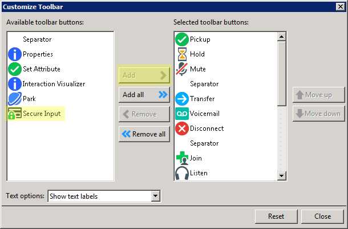This screenshot has height=229, width=348.
Task: Click the Transfer blue arrow icon
Action: [182, 99]
